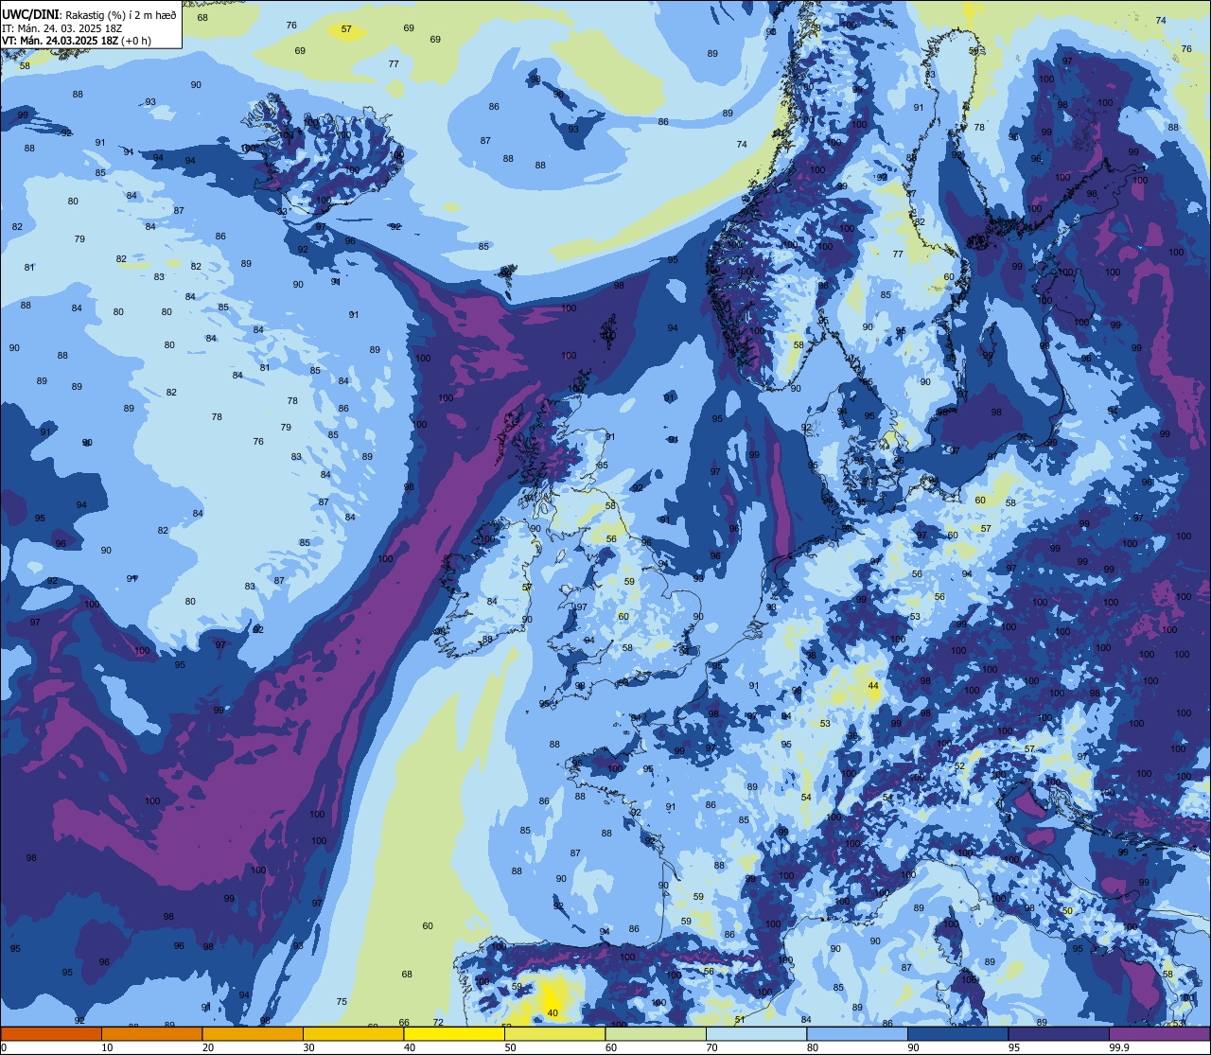
Task: Click the legend tick label '30'
Action: (x=308, y=1047)
